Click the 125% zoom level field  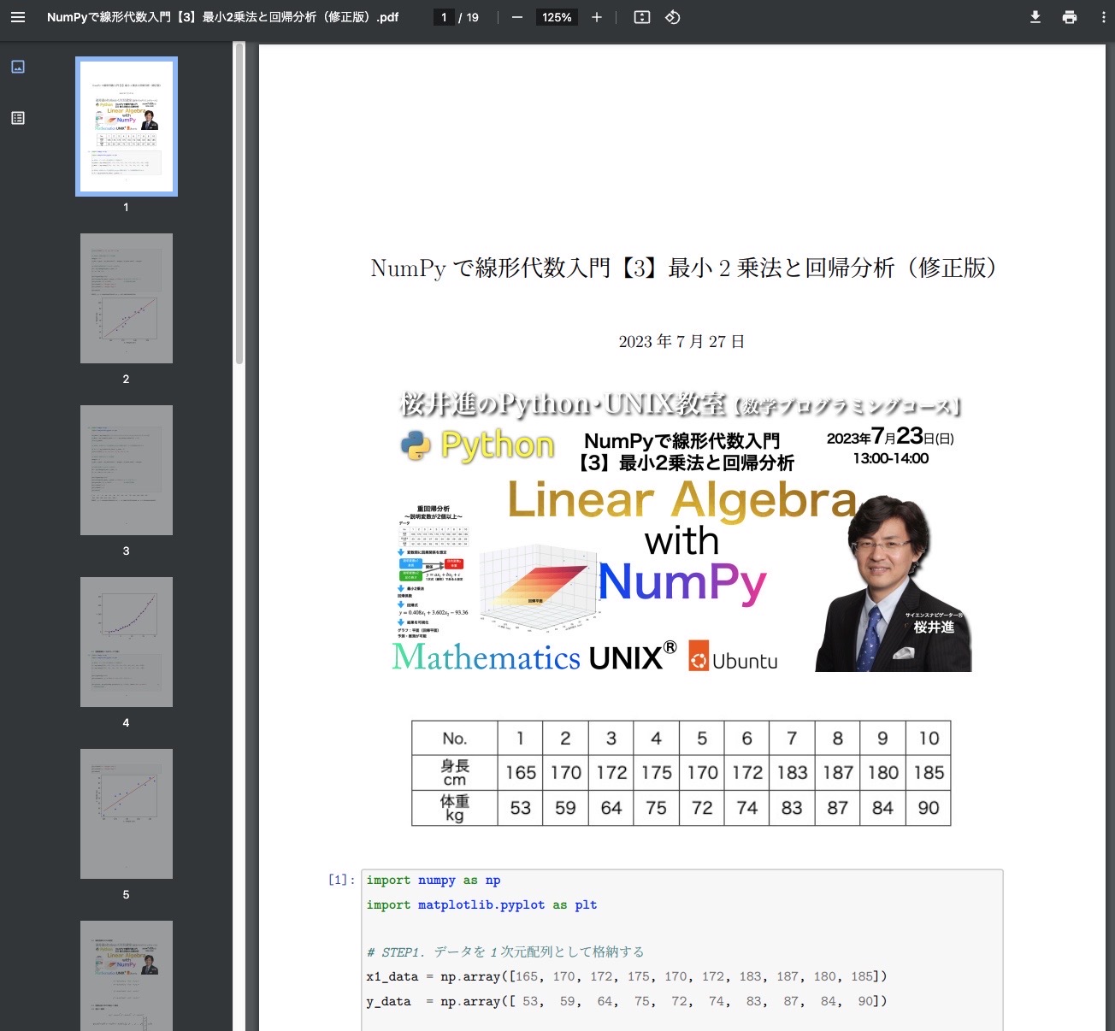point(557,17)
